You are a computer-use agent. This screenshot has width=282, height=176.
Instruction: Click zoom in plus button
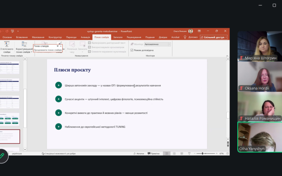click(217, 153)
